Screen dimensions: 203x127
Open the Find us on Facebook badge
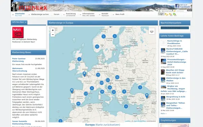pos(183,6)
